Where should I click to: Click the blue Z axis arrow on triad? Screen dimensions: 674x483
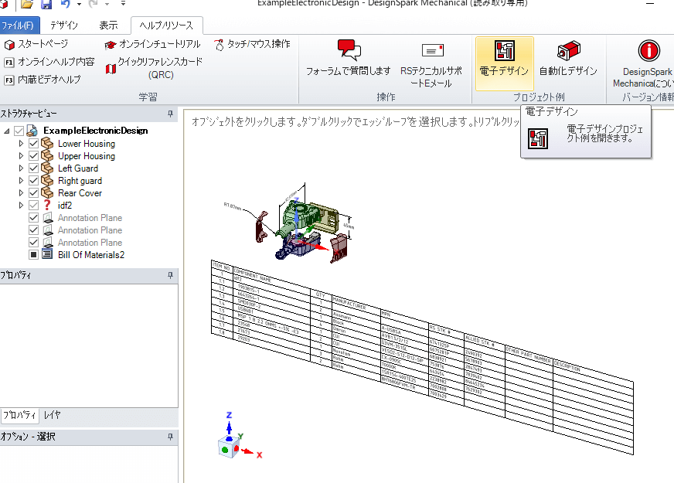pos(229,428)
